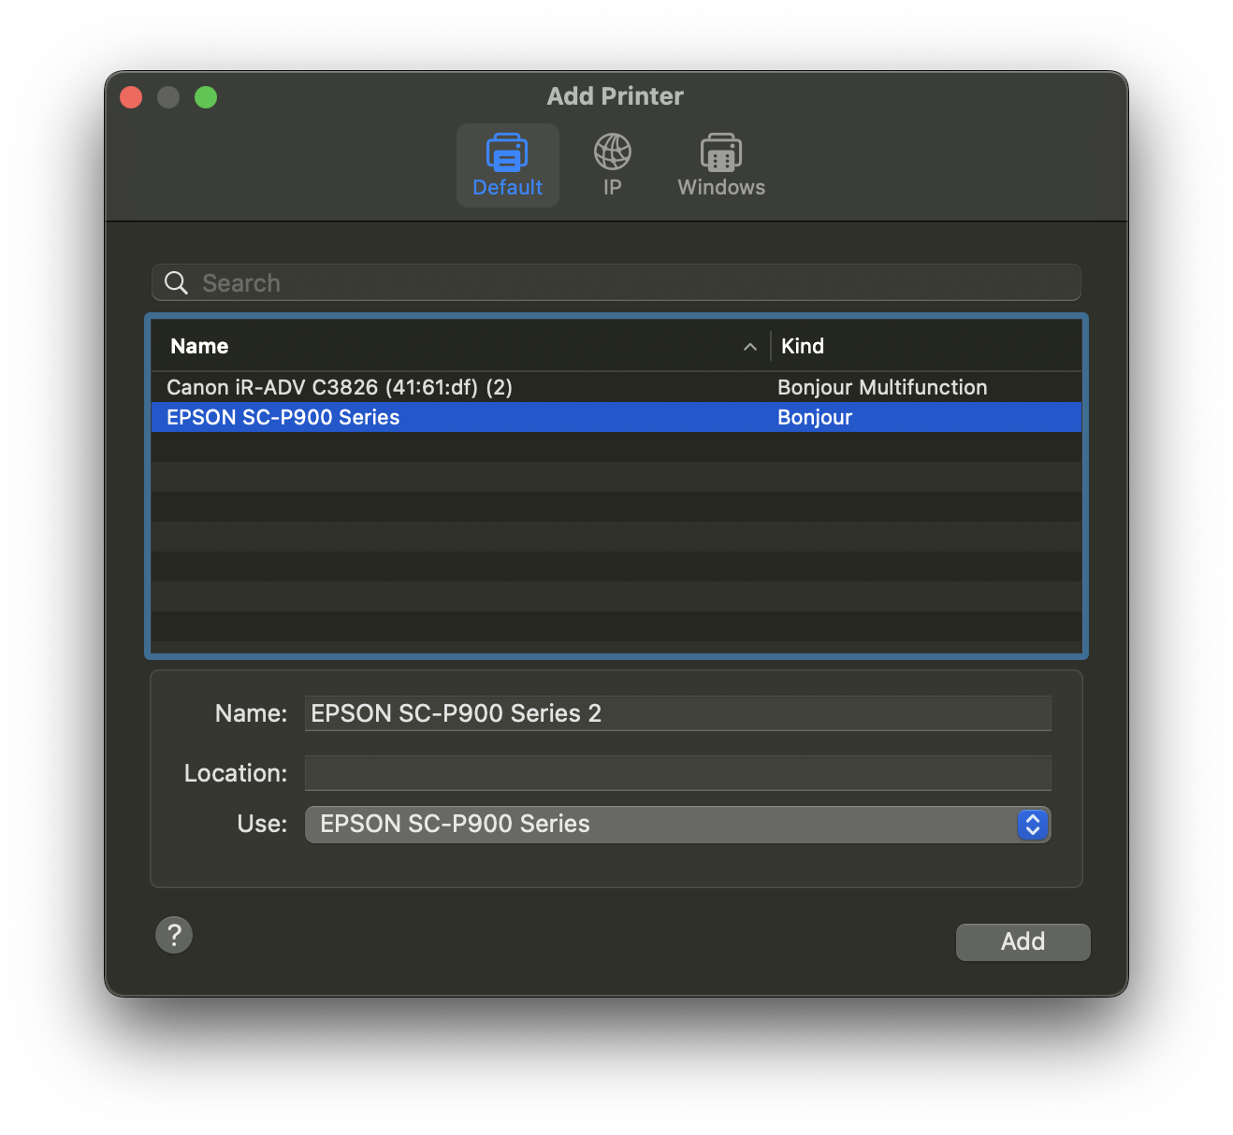Select Canon iR-ADV C3826 printer row
The image size is (1233, 1135).
pyautogui.click(x=616, y=387)
